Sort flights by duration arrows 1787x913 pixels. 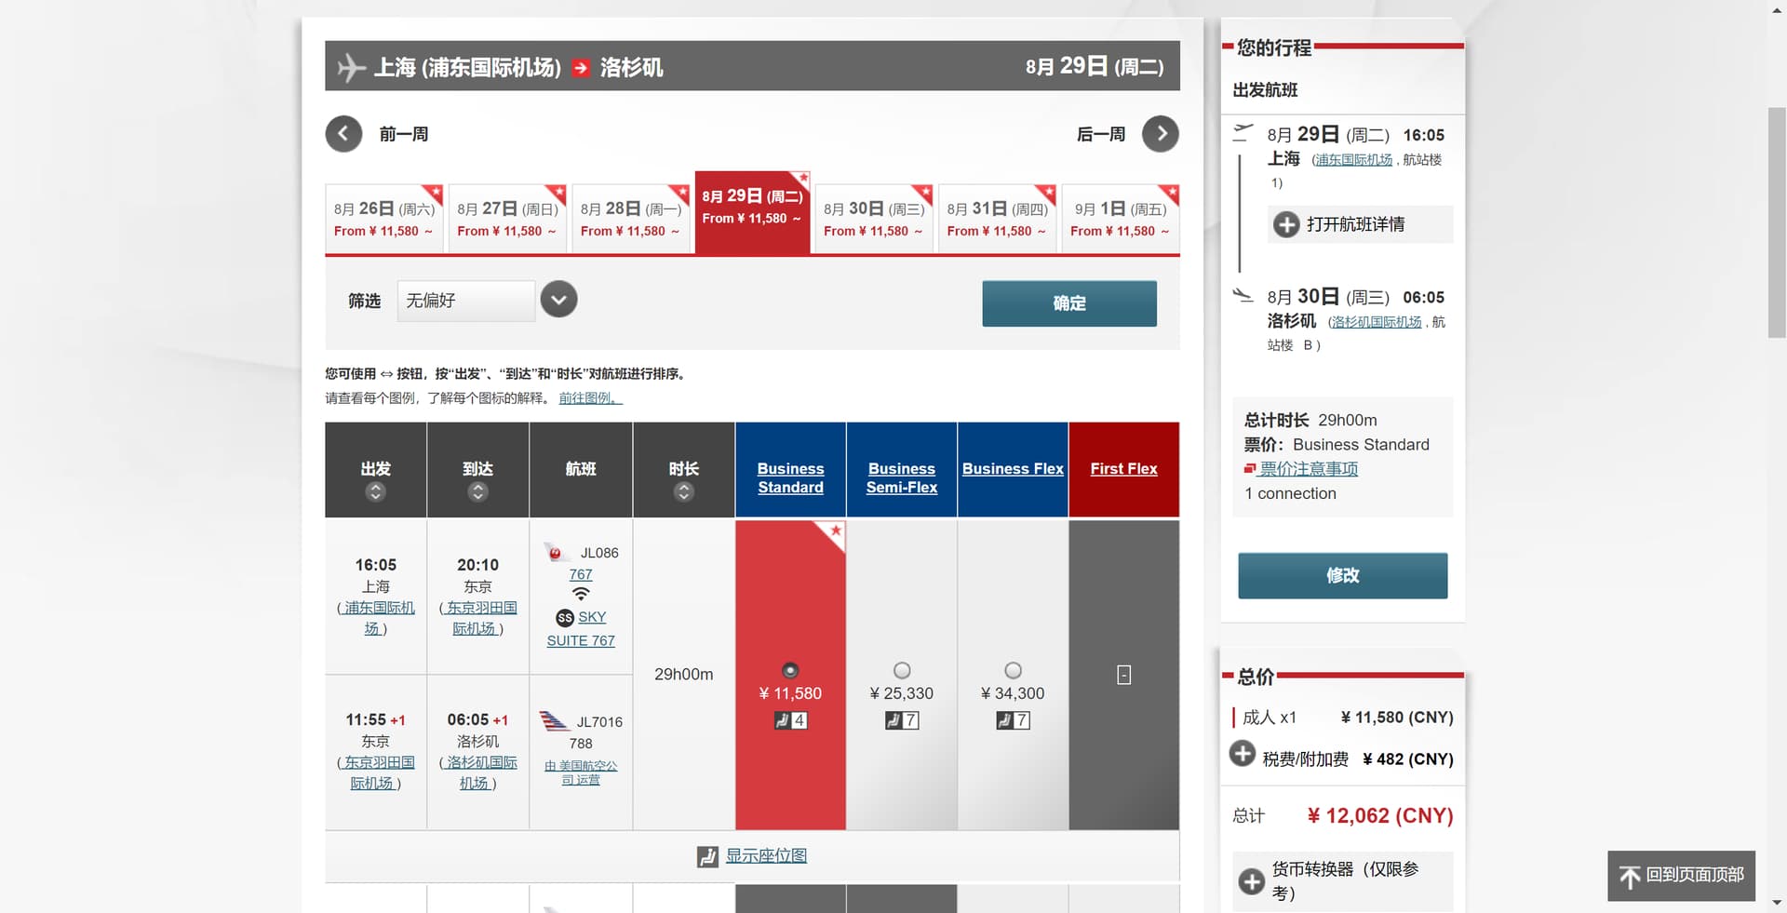pos(683,492)
